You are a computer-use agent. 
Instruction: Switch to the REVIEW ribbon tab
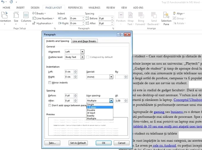[111, 8]
